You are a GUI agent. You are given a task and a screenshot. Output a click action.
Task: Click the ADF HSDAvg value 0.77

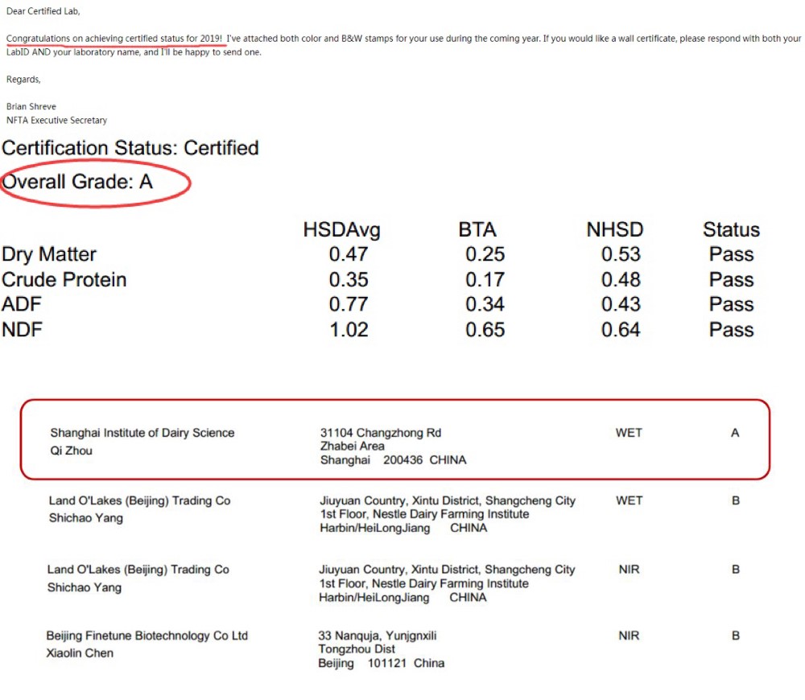[x=349, y=304]
